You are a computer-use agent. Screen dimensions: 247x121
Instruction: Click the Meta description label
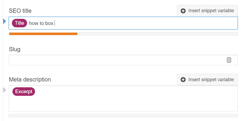click(x=30, y=80)
